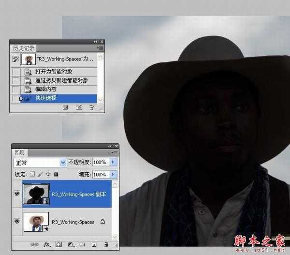The width and height of the screenshot is (290, 255).
Task: Open the 不透明度 opacity slider arrow
Action: (x=113, y=162)
